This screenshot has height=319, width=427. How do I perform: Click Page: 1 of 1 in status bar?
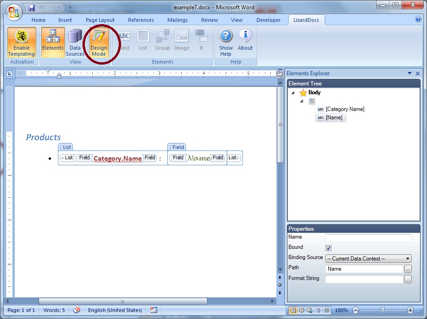21,310
